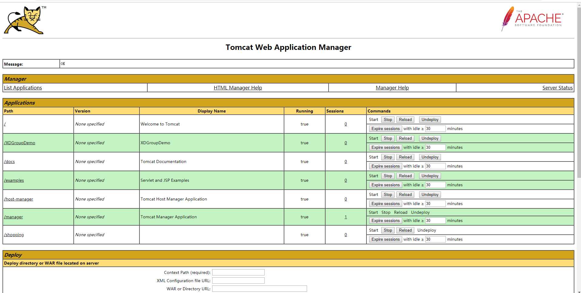This screenshot has width=581, height=293.
Task: Expire sessions for /shopping
Action: (x=386, y=239)
